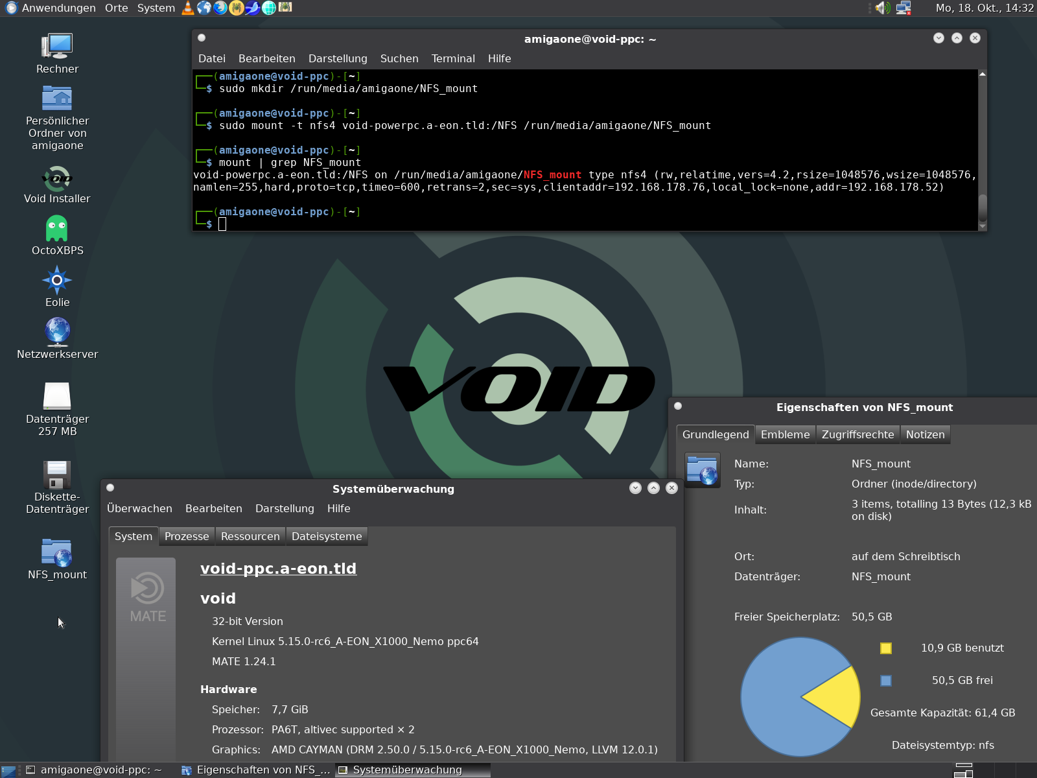Switch to the Prozesse tab
This screenshot has height=778, width=1037.
187,536
